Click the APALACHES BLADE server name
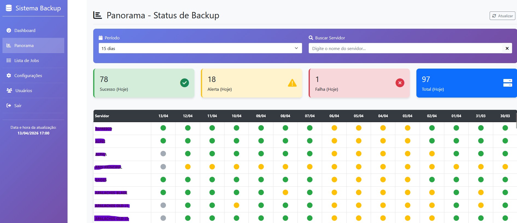This screenshot has height=223, width=517. click(x=111, y=193)
